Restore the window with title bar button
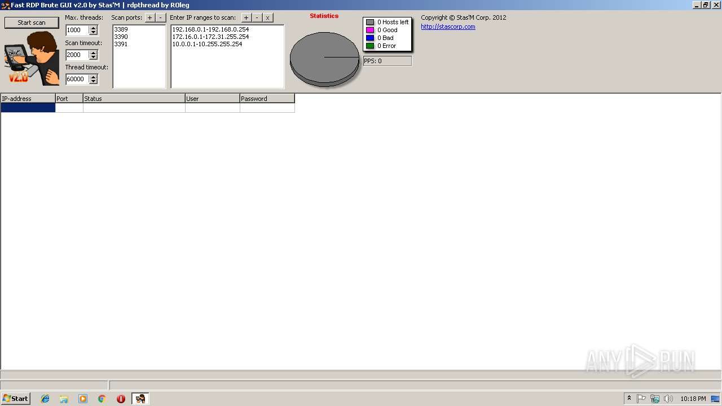Image resolution: width=722 pixels, height=406 pixels. [705, 5]
